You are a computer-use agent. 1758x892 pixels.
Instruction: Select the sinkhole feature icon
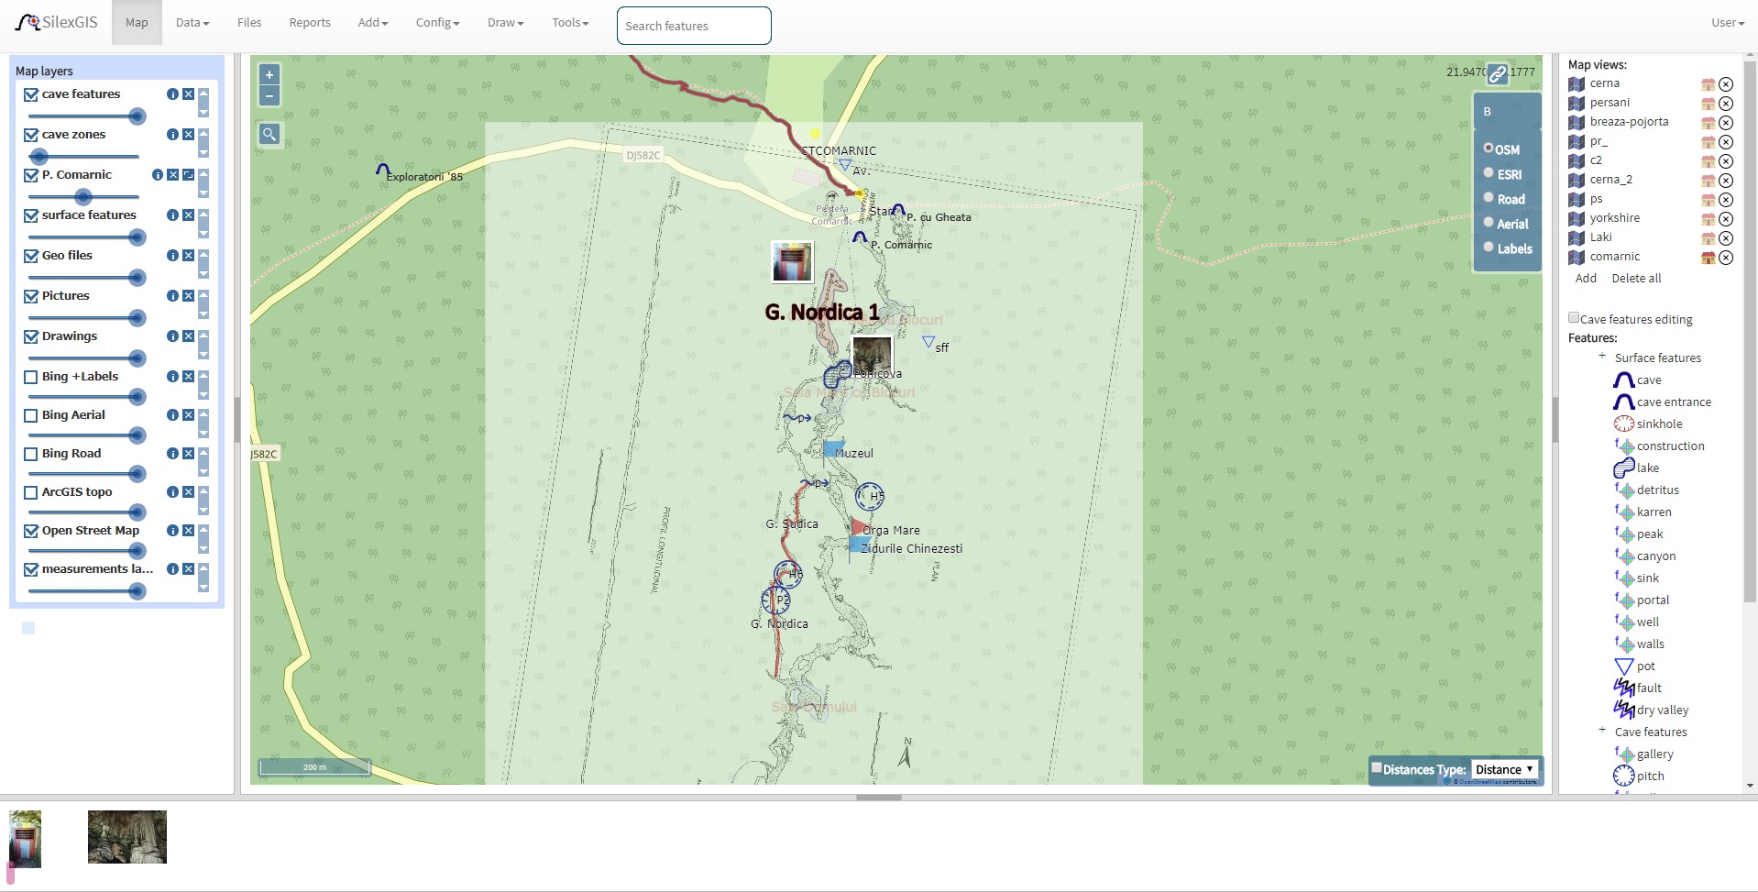point(1623,424)
